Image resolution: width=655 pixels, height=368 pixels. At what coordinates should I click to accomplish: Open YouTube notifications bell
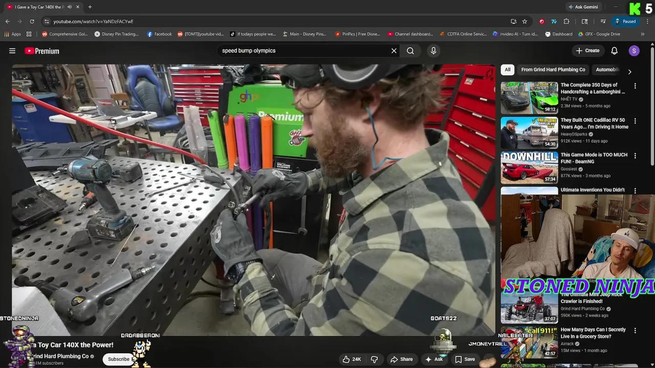pyautogui.click(x=615, y=51)
